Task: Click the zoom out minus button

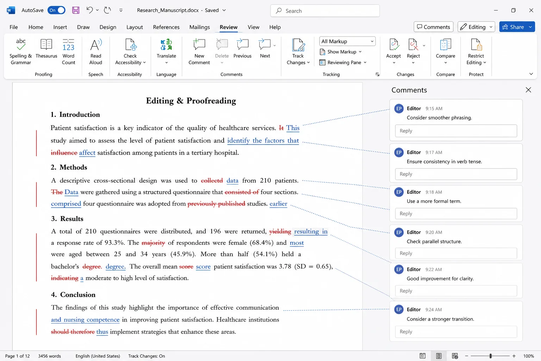Action: tap(466, 356)
